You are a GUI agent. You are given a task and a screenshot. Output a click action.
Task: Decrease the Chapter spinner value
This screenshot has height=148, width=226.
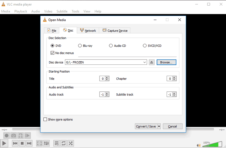click(174, 79)
